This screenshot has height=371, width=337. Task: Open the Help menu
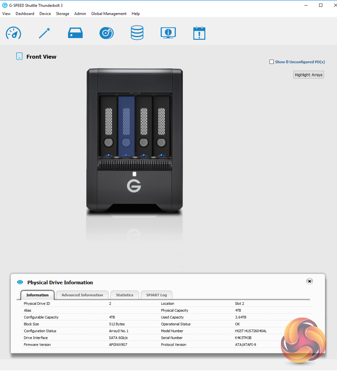(136, 14)
